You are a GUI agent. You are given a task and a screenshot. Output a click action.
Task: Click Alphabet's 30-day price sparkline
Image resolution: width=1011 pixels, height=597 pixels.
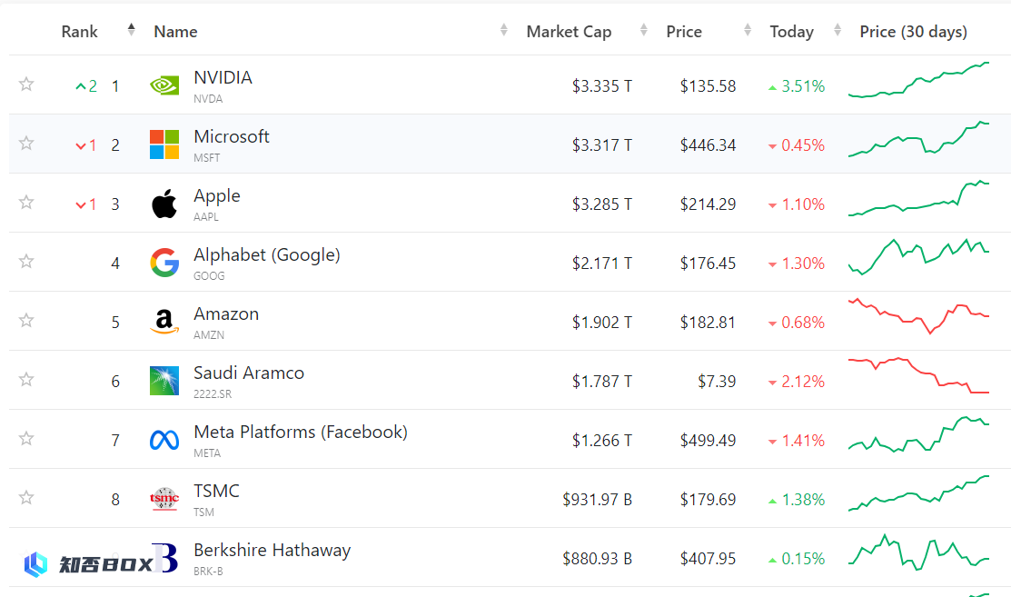pyautogui.click(x=918, y=257)
